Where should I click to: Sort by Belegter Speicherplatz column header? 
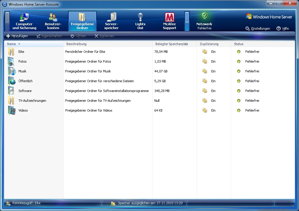click(174, 44)
